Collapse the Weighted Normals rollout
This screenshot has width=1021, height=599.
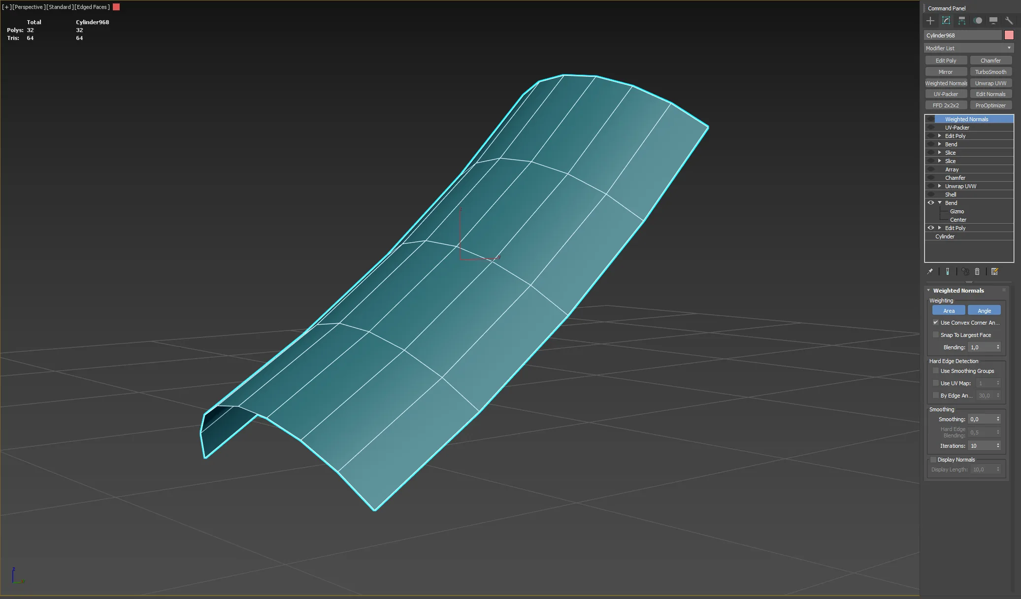(x=928, y=291)
